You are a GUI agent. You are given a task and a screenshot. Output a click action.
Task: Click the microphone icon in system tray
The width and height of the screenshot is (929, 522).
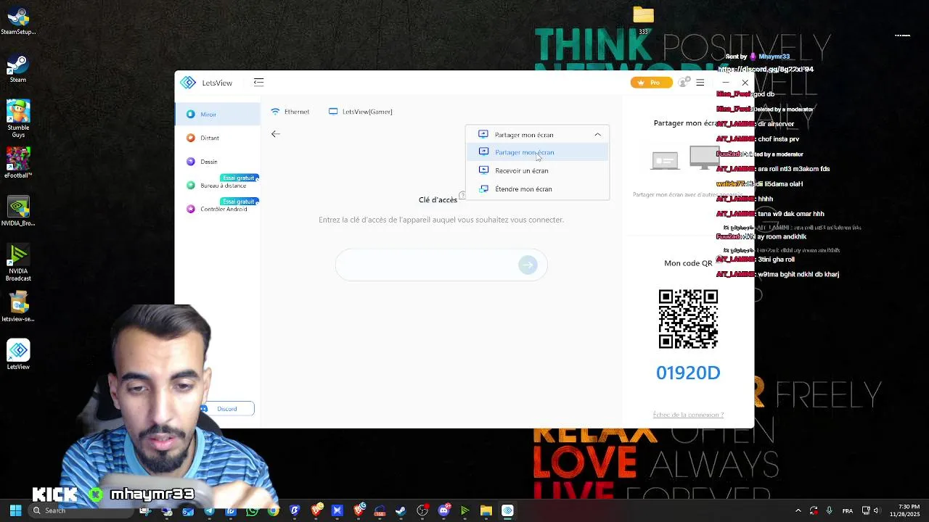[x=829, y=510]
